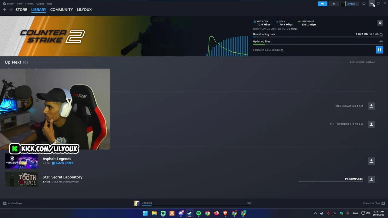Open the bottom Updating download status

pos(193,203)
